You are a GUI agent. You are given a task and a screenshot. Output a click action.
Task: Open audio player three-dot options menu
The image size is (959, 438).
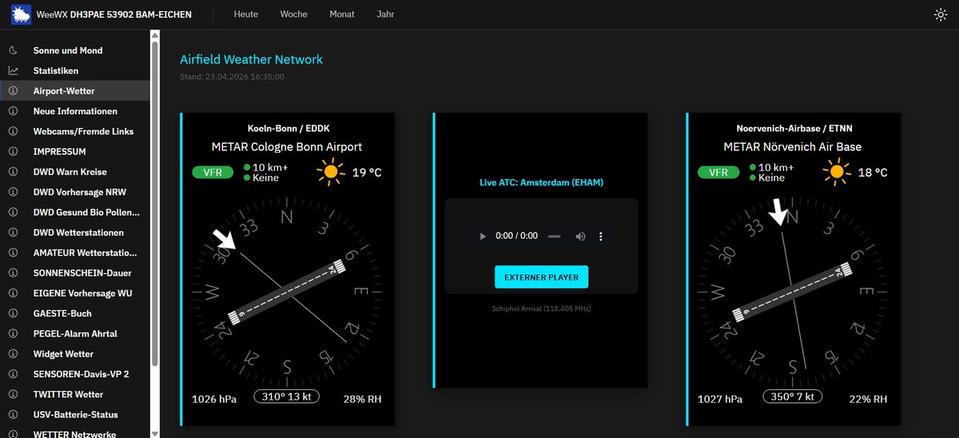click(x=601, y=237)
